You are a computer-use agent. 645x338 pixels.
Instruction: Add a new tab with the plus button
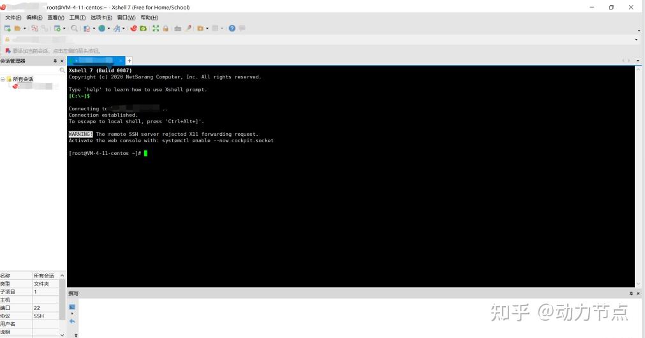click(129, 61)
